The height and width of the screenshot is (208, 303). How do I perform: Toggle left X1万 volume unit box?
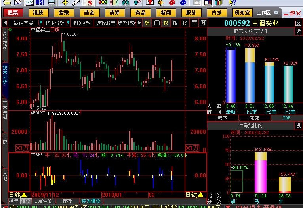coord(22,148)
